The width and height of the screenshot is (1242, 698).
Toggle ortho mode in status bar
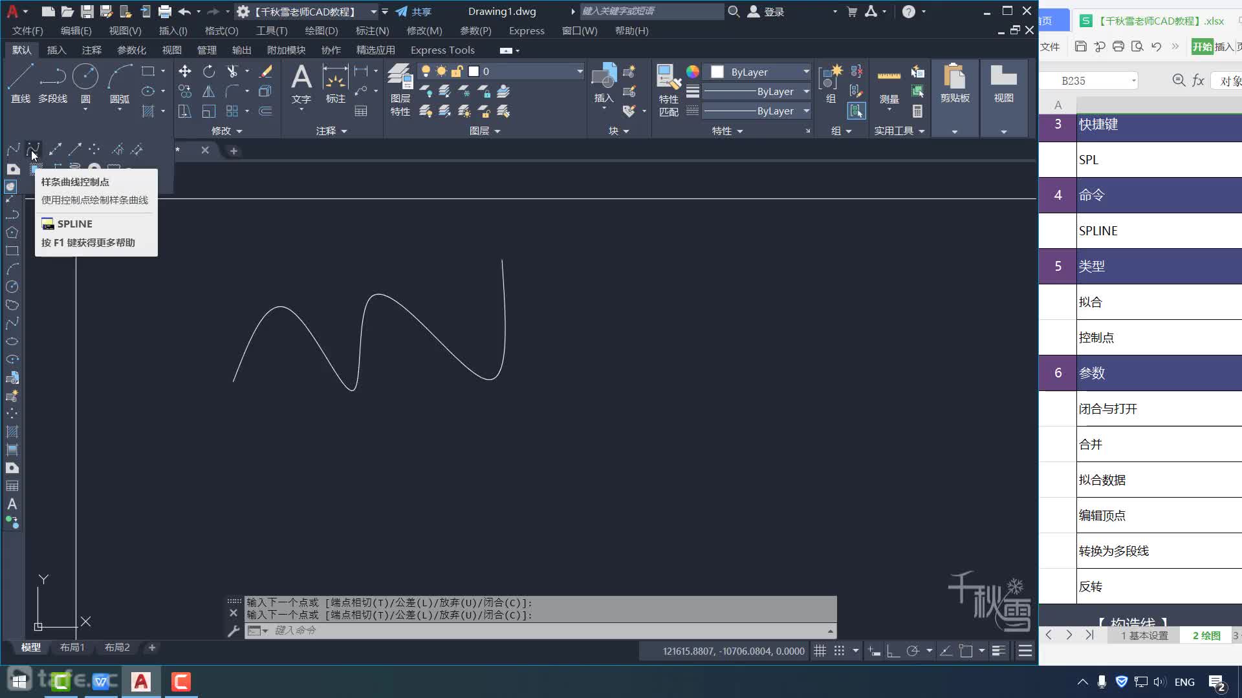coord(893,651)
